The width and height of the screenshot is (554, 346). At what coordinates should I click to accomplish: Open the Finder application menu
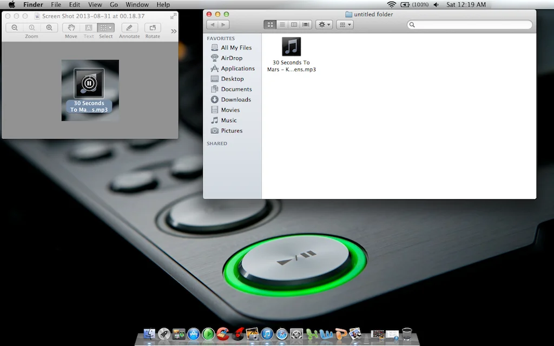[x=33, y=4]
